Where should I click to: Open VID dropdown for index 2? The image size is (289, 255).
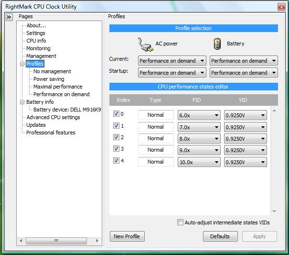click(x=246, y=138)
